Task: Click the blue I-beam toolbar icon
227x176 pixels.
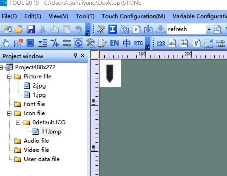Action: [113, 29]
